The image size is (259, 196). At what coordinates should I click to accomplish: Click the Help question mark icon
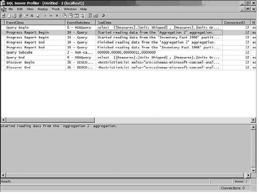click(x=103, y=16)
